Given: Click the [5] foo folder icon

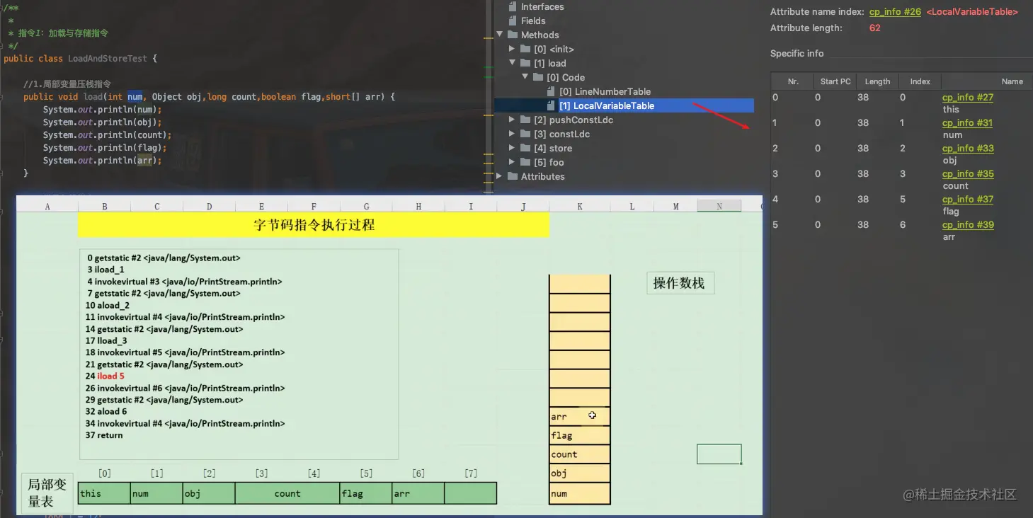Looking at the screenshot, I should coord(525,162).
